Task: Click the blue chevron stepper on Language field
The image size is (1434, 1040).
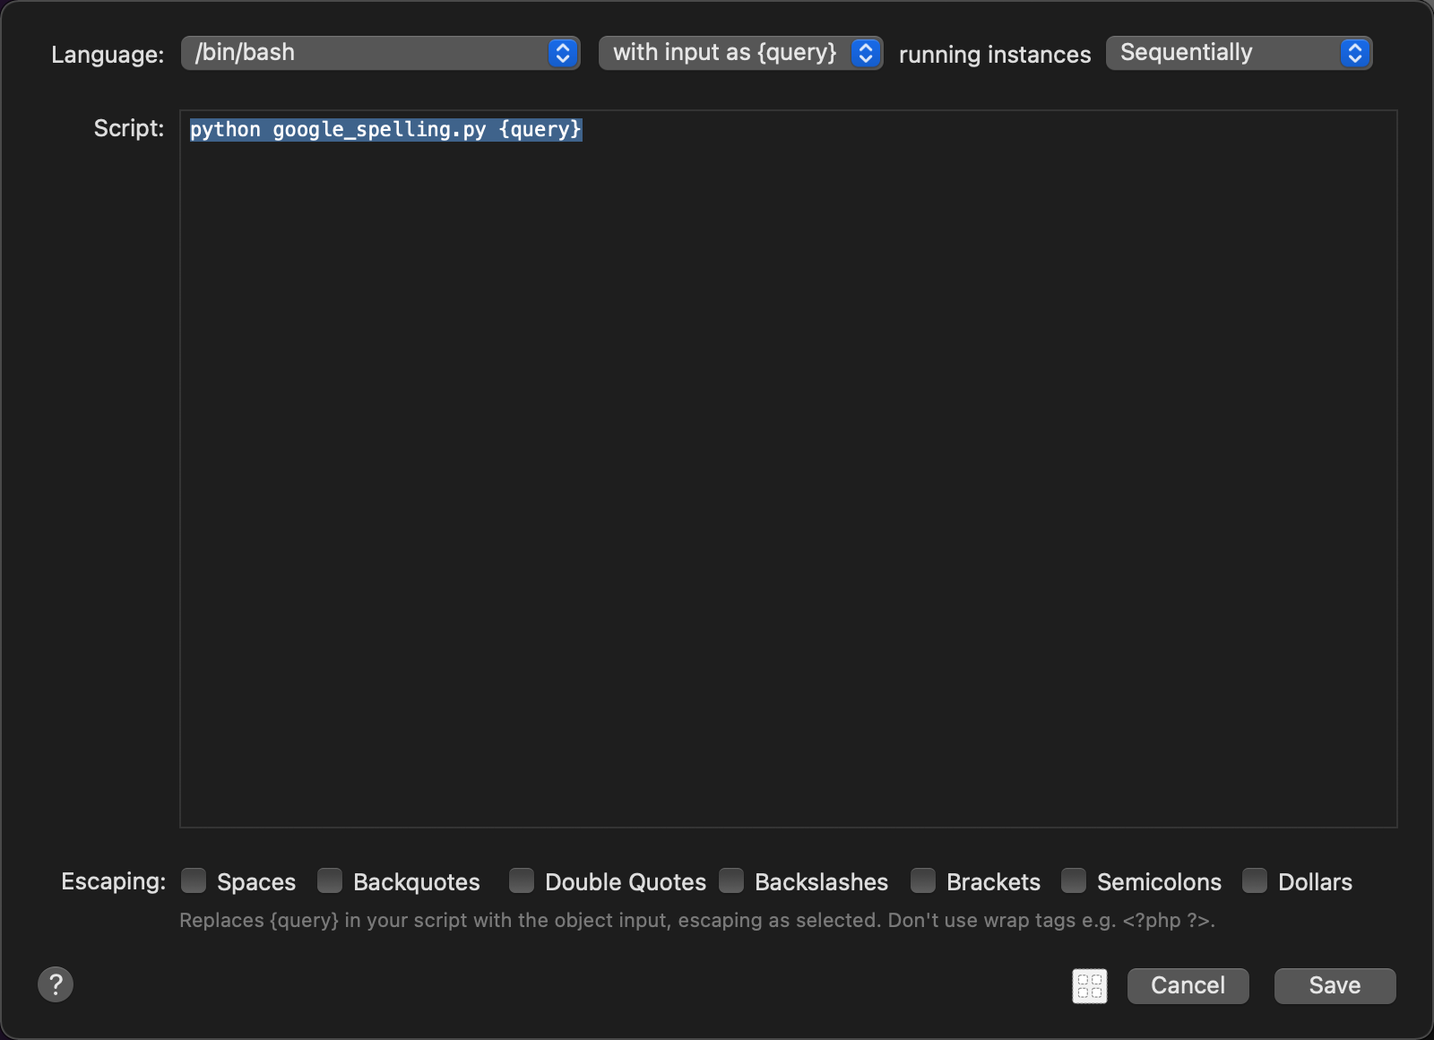Action: pyautogui.click(x=562, y=53)
